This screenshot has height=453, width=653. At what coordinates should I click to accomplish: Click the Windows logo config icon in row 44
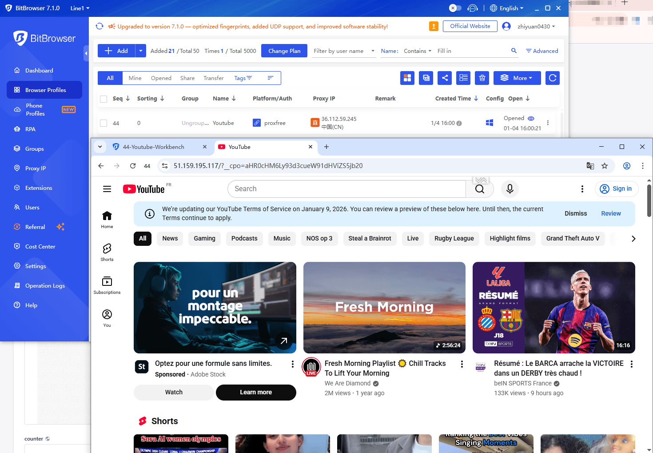[490, 123]
